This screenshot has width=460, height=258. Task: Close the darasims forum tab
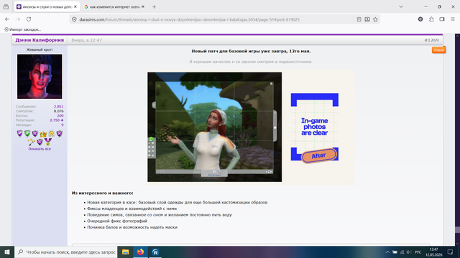pos(75,6)
